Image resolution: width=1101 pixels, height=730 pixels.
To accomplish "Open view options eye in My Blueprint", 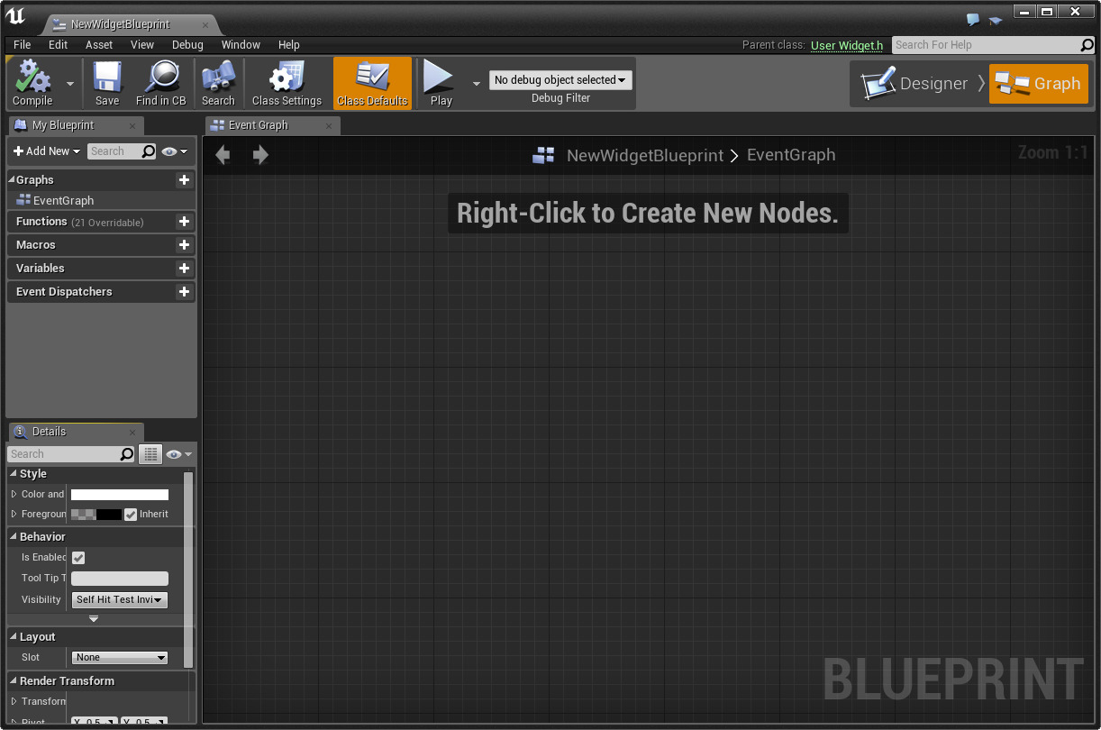I will coord(176,151).
